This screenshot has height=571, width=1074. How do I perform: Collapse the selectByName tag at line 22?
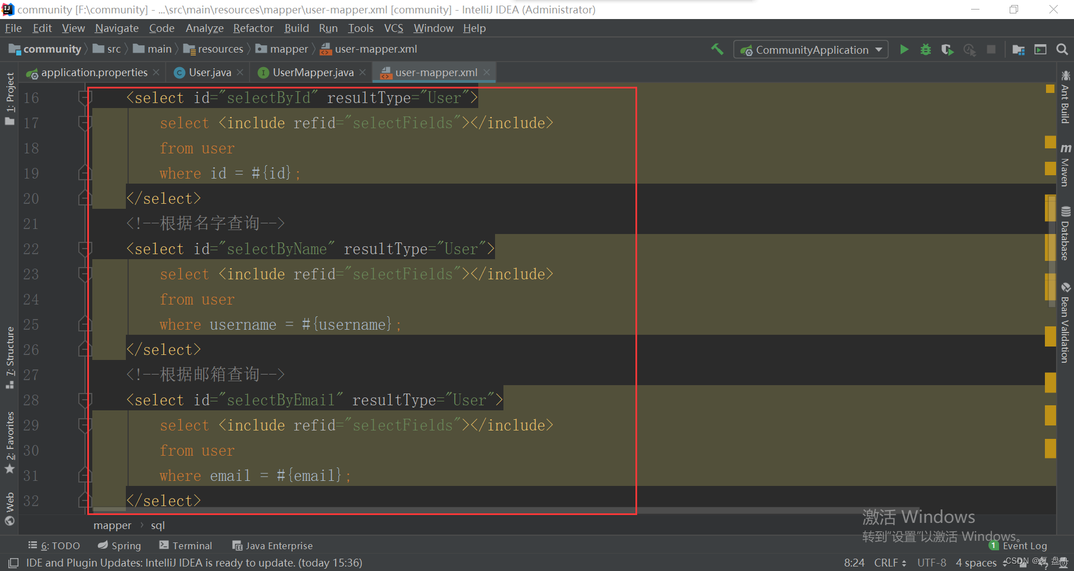[x=85, y=249]
